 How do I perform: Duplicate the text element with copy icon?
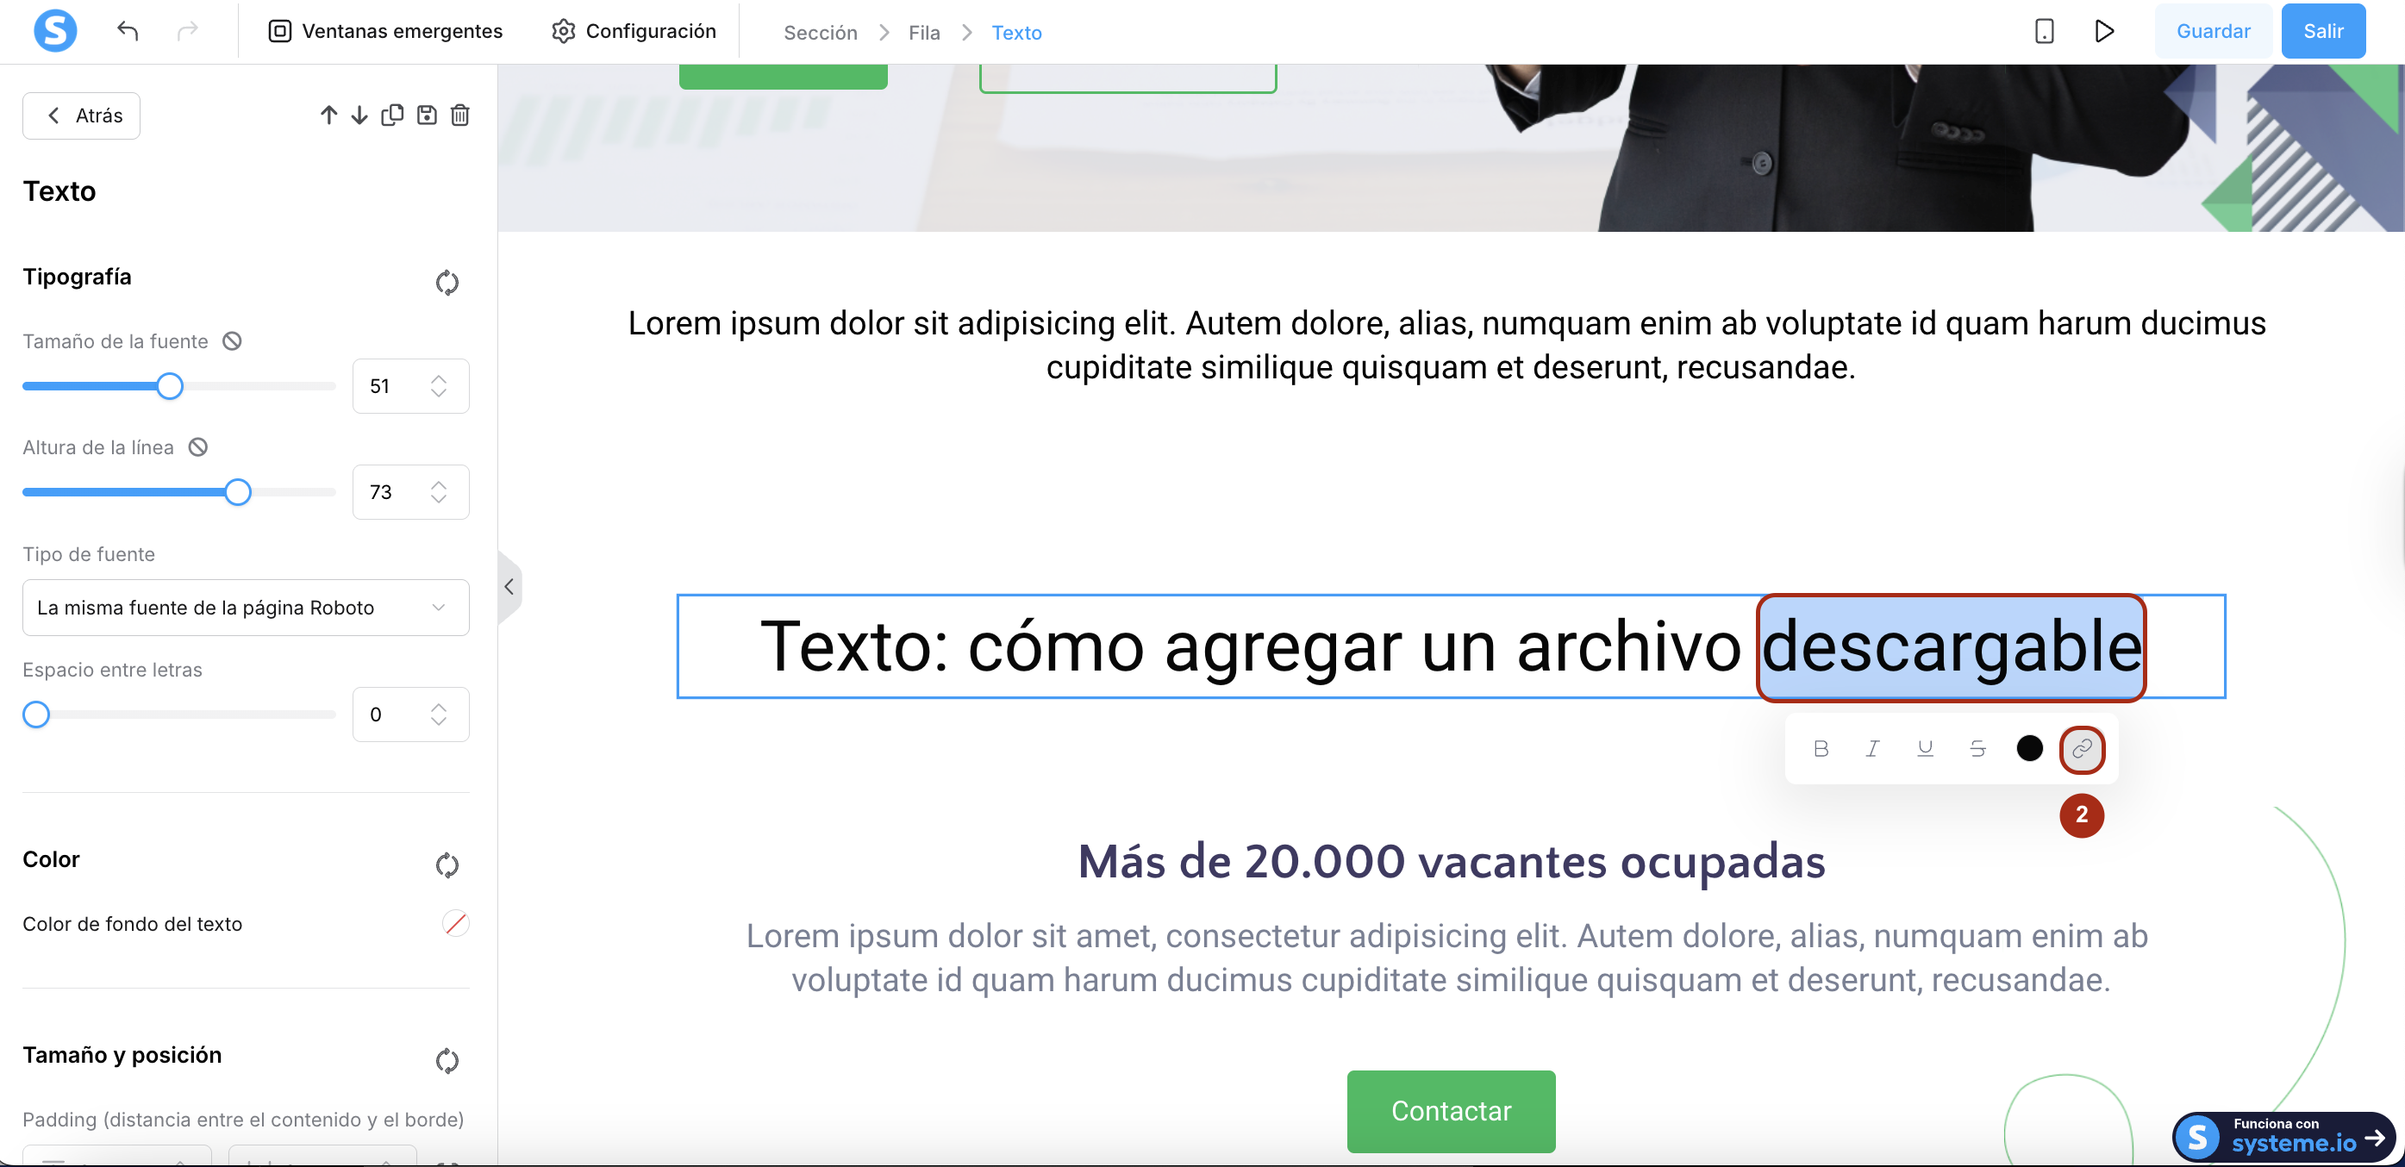click(392, 115)
